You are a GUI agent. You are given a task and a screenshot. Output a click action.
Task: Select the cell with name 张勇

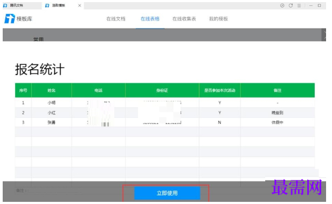51,122
